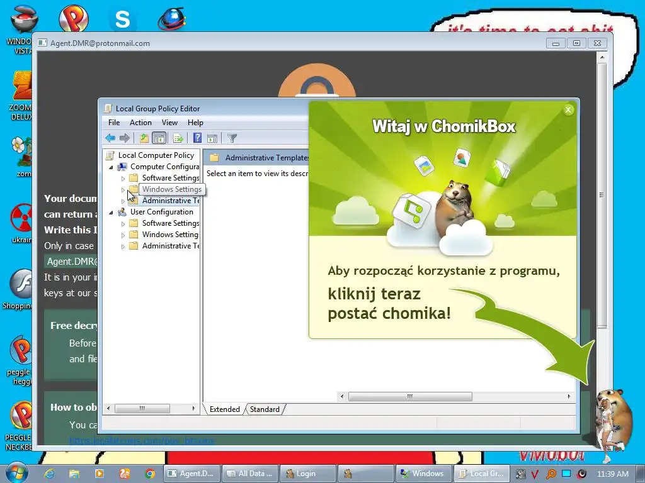Click scroll-up arrow in Agent.DMR window
This screenshot has width=645, height=483.
coord(602,57)
